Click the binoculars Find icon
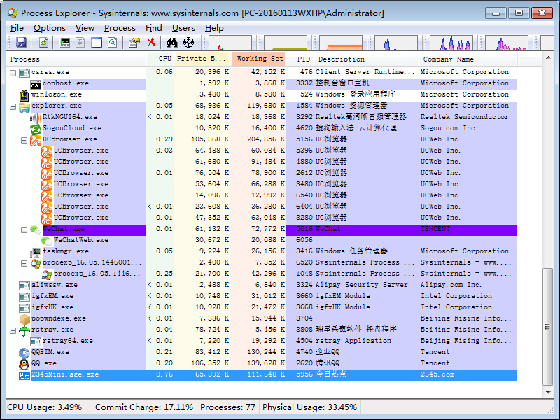The height and width of the screenshot is (420, 560). pyautogui.click(x=171, y=43)
